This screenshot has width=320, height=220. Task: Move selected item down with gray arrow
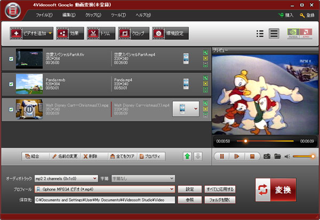pyautogui.click(x=198, y=157)
